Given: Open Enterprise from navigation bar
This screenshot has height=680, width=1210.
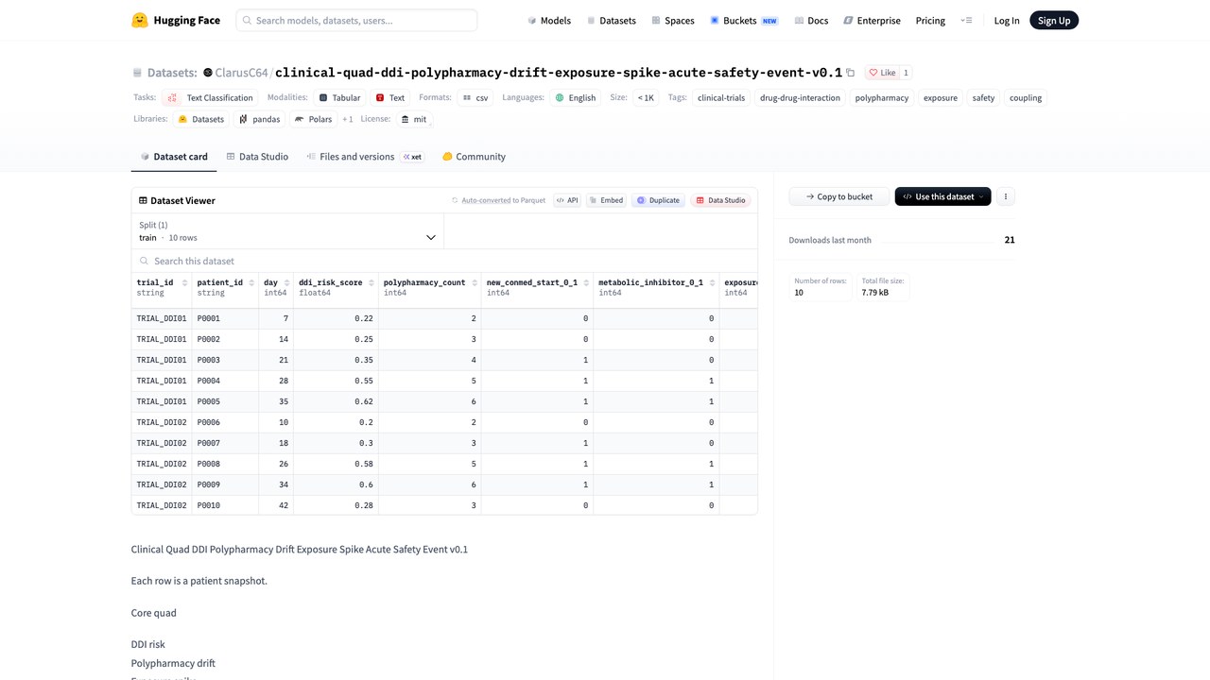Looking at the screenshot, I should (x=872, y=20).
